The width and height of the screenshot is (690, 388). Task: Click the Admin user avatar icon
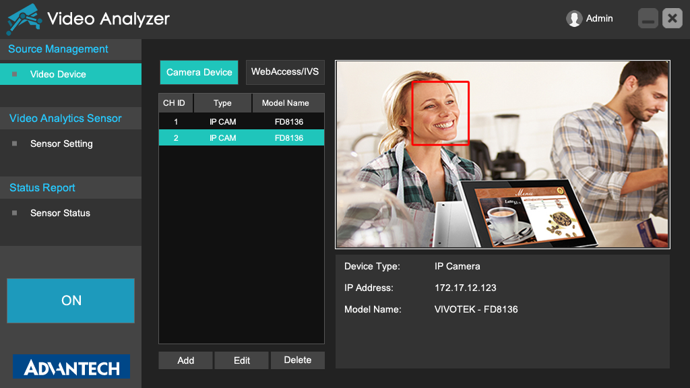574,19
